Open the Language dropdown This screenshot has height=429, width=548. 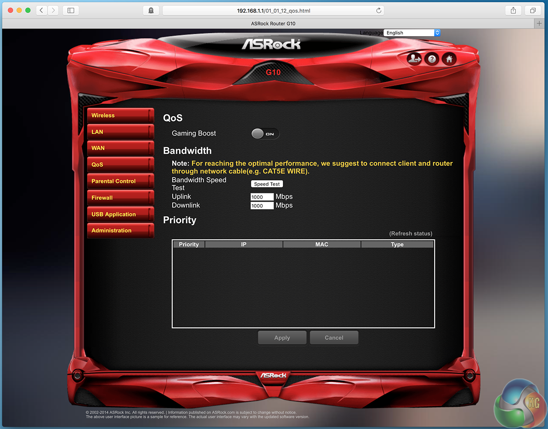click(412, 33)
